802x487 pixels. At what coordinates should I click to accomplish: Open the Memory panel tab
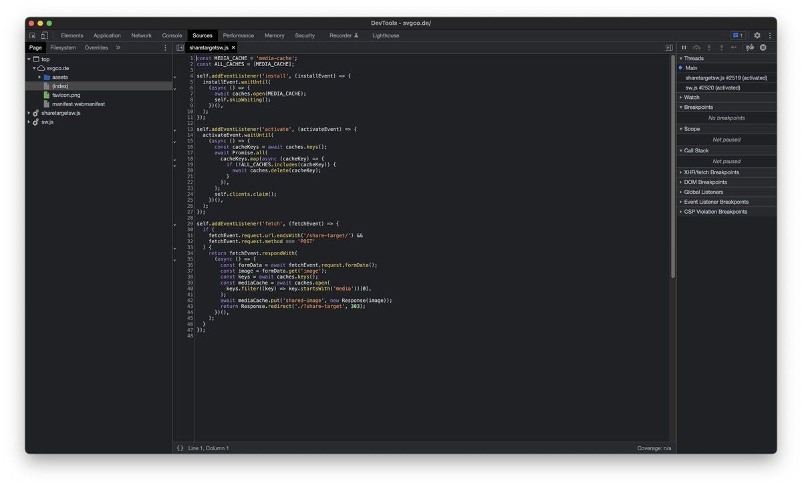tap(274, 35)
